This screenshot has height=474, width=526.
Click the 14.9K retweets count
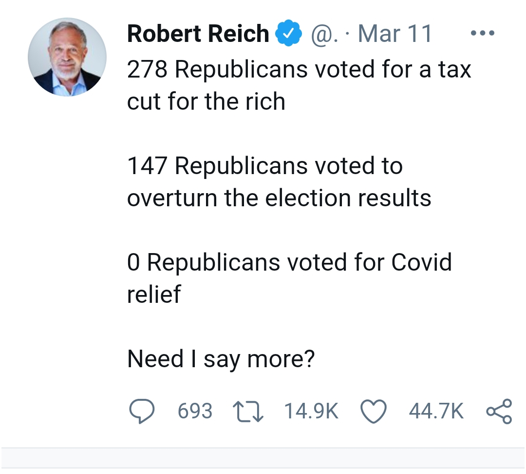pyautogui.click(x=311, y=411)
